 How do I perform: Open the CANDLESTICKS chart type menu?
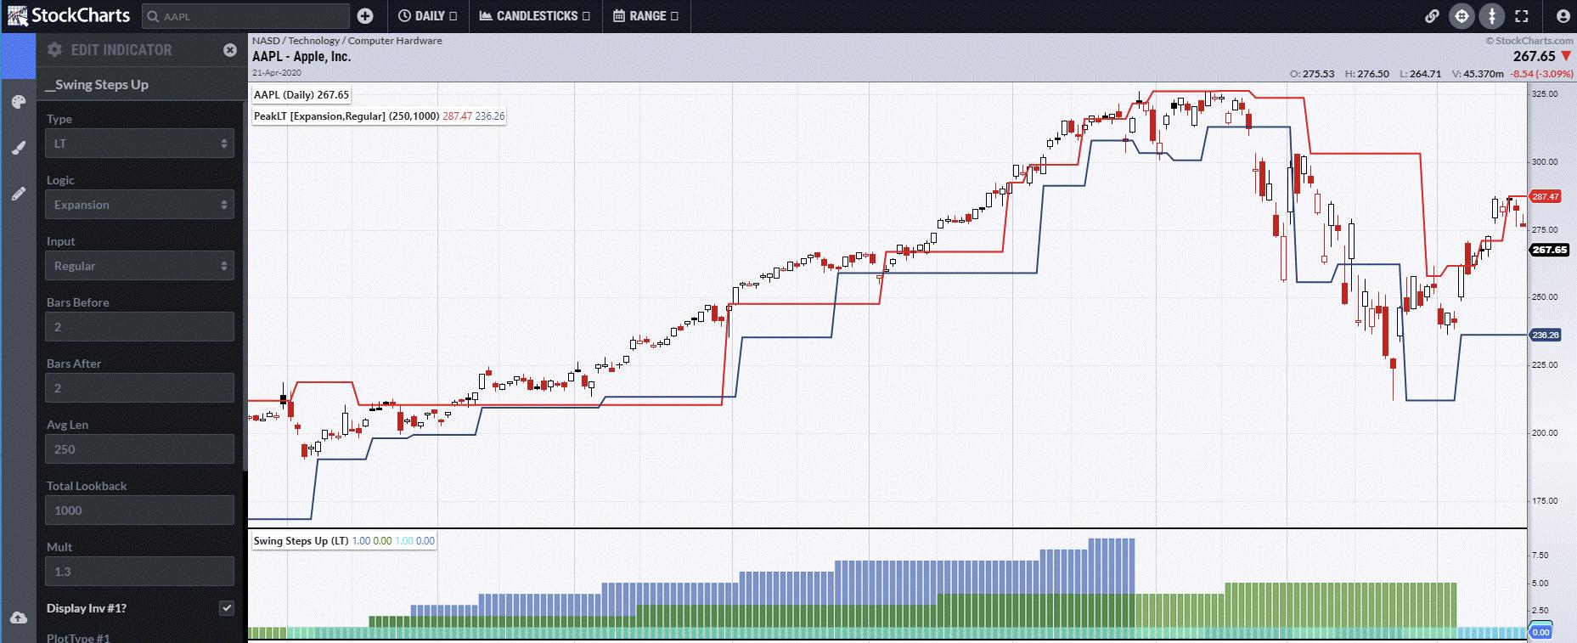[x=534, y=16]
